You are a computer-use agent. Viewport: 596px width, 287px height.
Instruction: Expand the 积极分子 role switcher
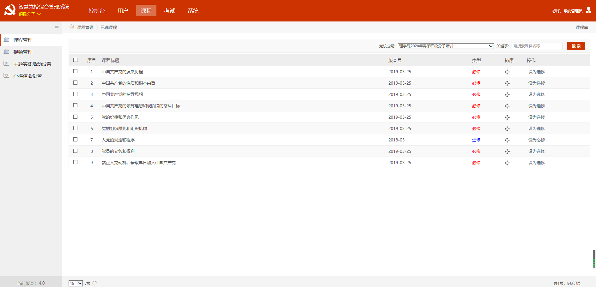[x=30, y=14]
